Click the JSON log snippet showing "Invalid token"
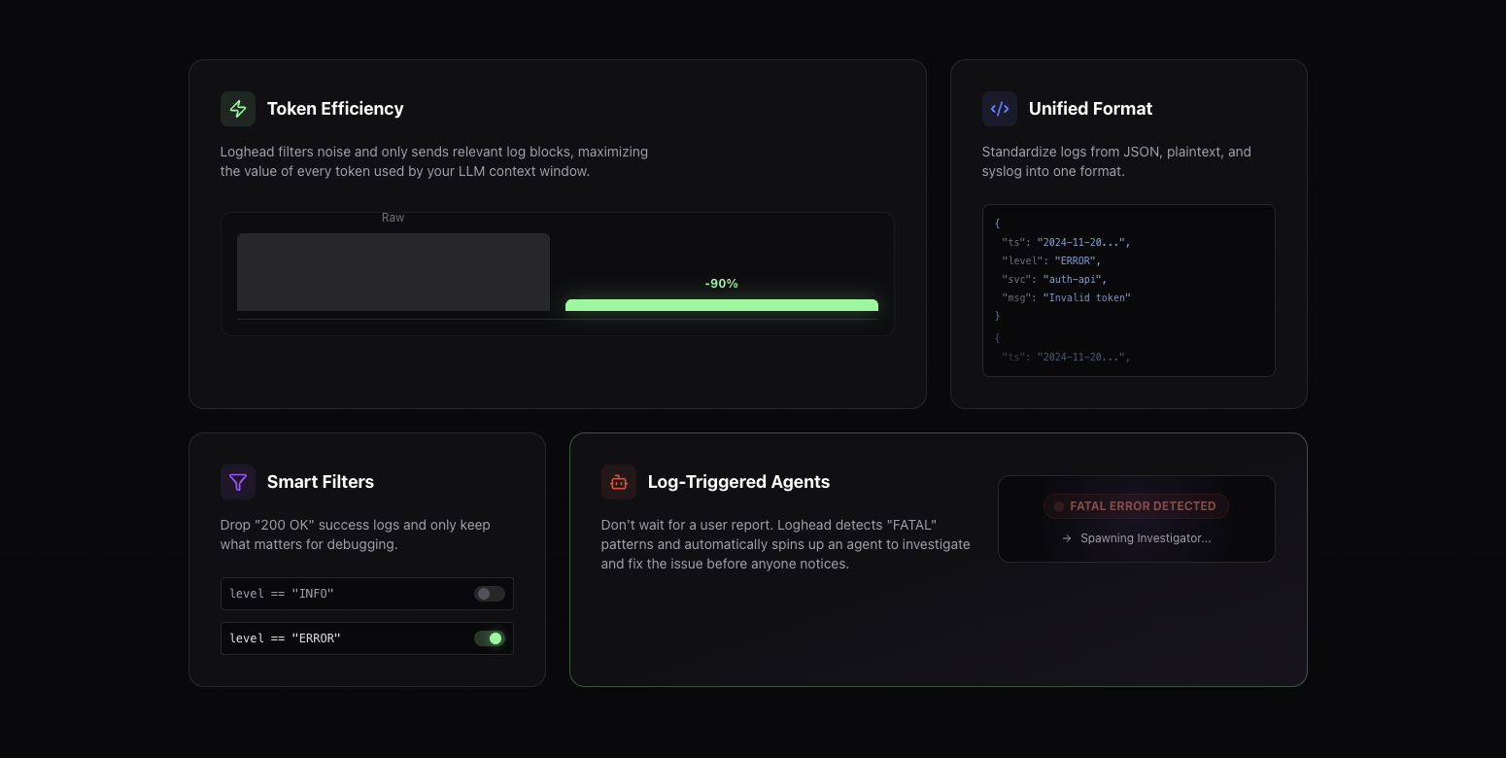 coord(1086,297)
